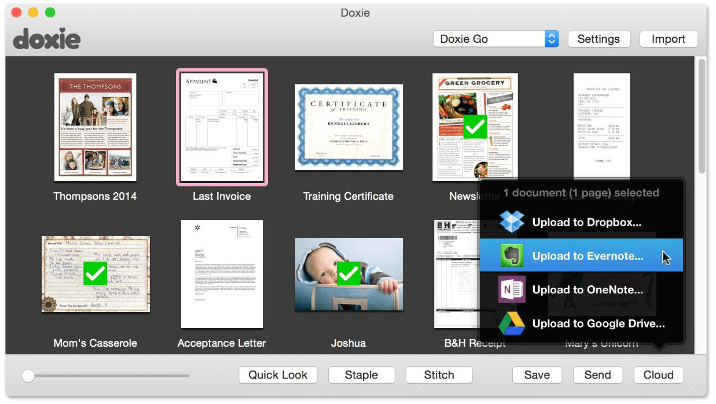
Task: Click the Cloud button
Action: pos(659,374)
